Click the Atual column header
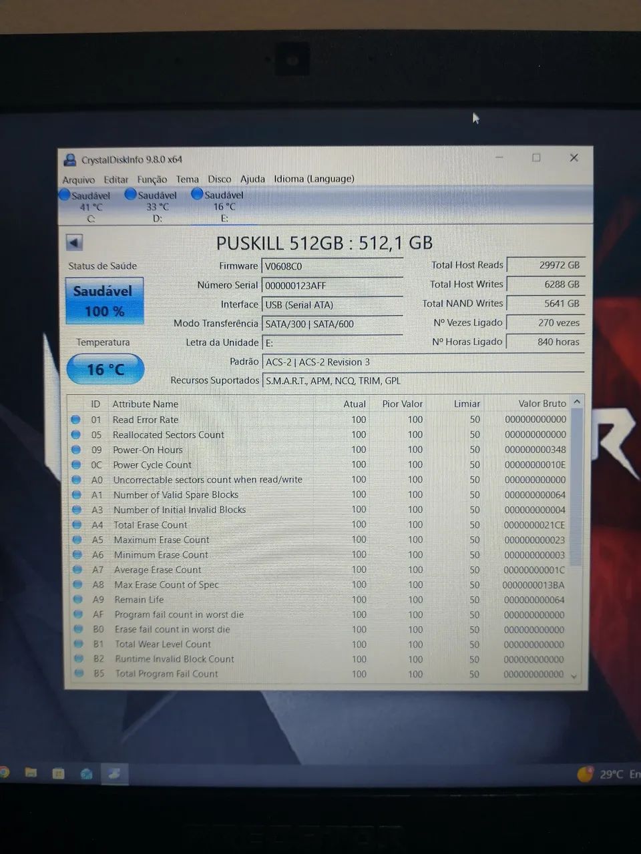 (355, 404)
